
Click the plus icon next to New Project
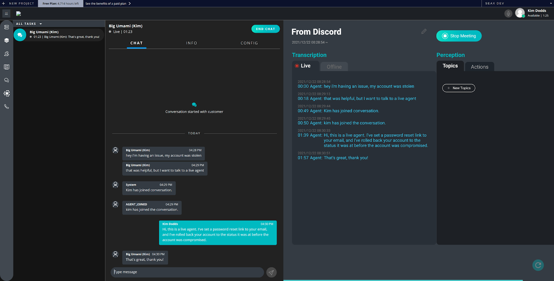click(3, 3)
